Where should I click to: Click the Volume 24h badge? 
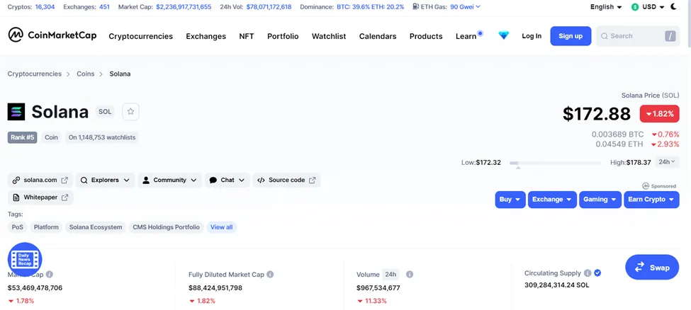(391, 275)
